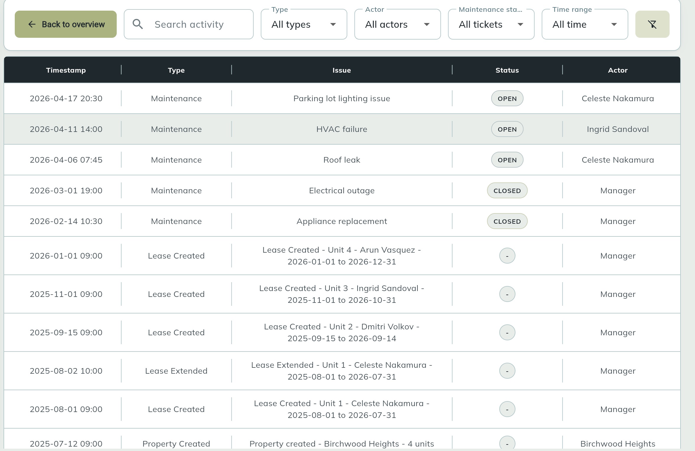Click dash status badge in Unit 4 row
Screen dimensions: 695x451
507,256
